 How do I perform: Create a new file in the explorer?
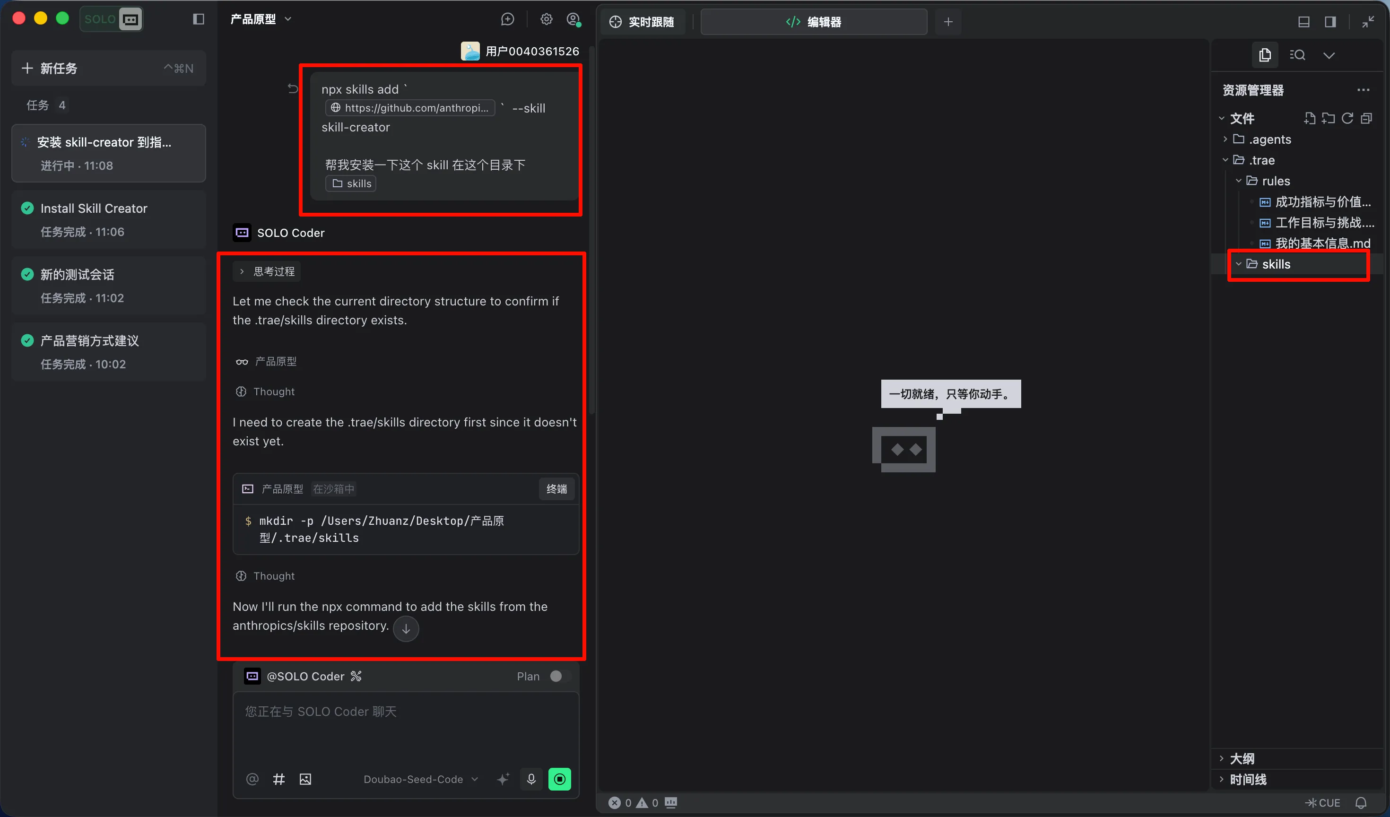coord(1310,118)
